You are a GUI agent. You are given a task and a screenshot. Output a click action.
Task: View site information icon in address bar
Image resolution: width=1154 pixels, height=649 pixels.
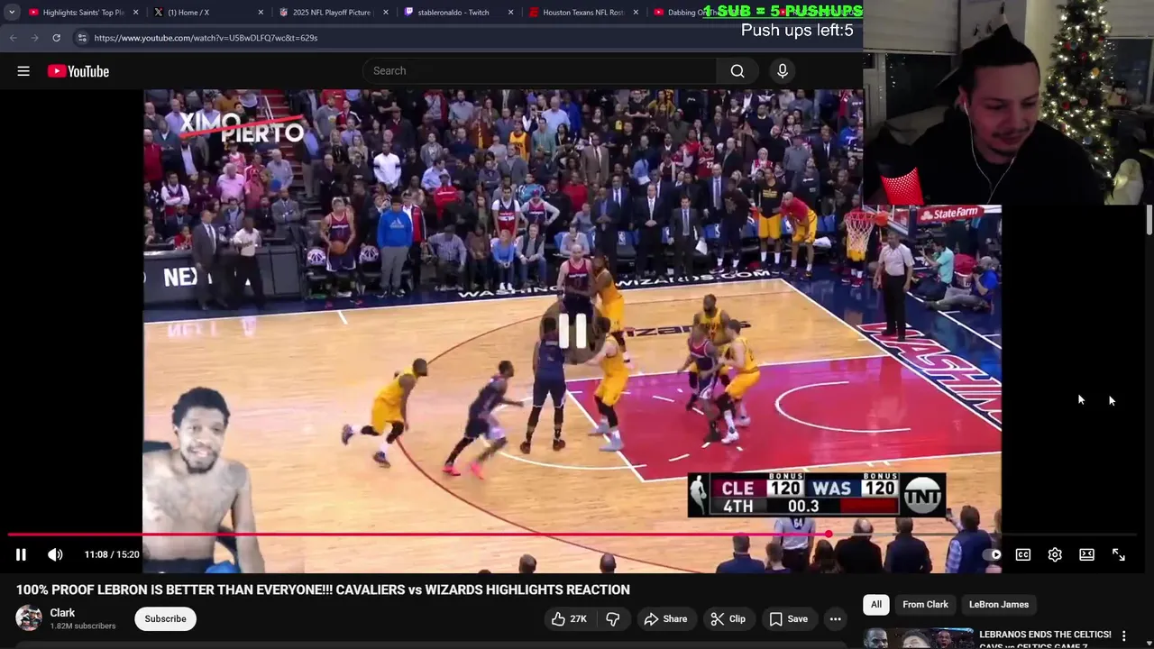(x=81, y=38)
